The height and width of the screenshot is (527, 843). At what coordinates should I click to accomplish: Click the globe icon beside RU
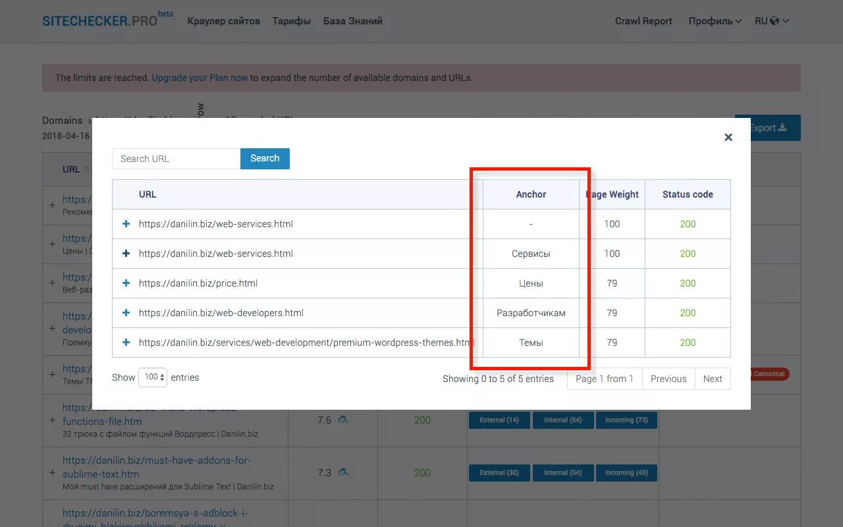(x=775, y=21)
